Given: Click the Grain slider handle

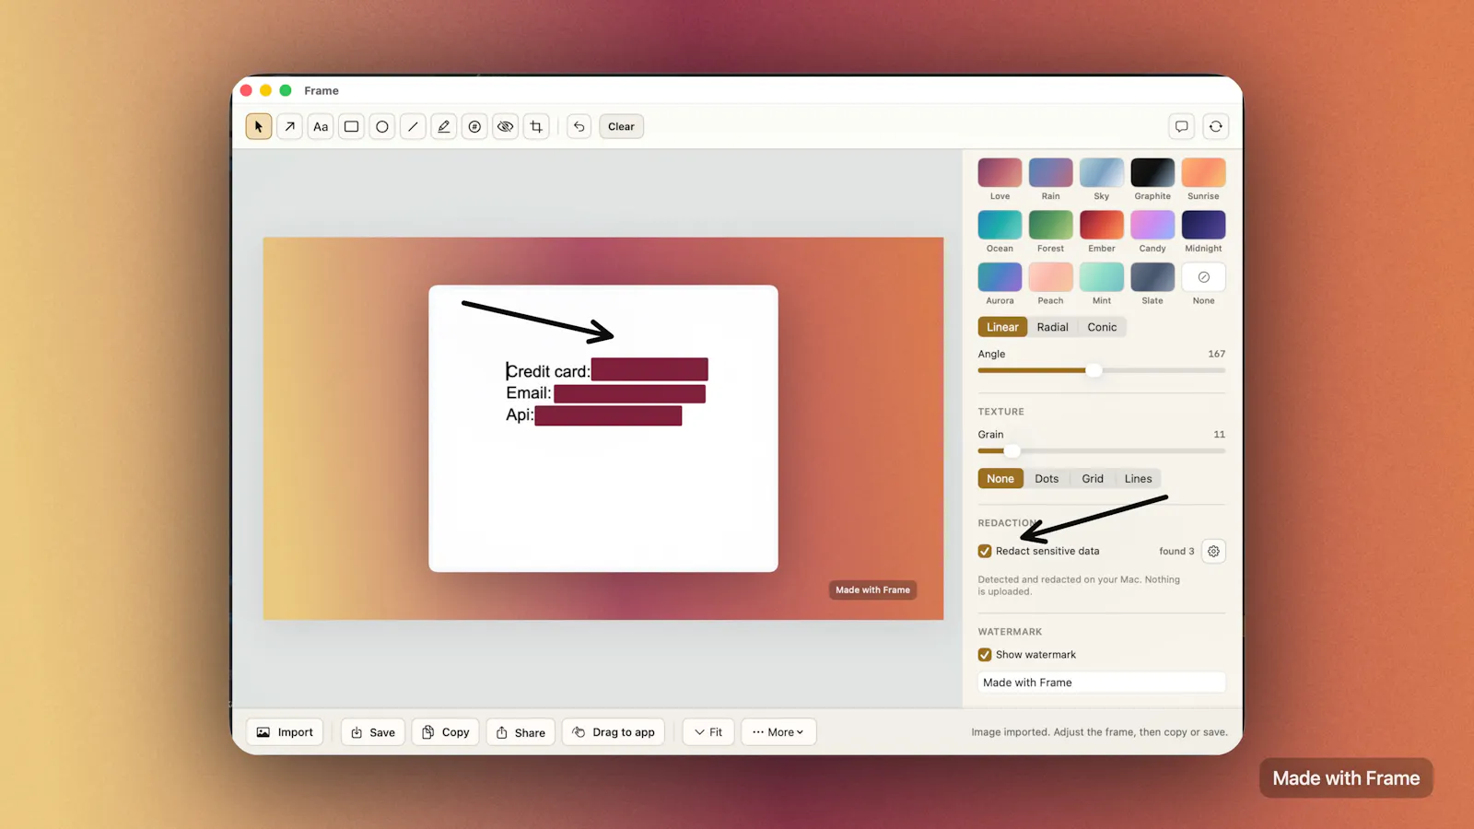Looking at the screenshot, I should click(x=1012, y=450).
